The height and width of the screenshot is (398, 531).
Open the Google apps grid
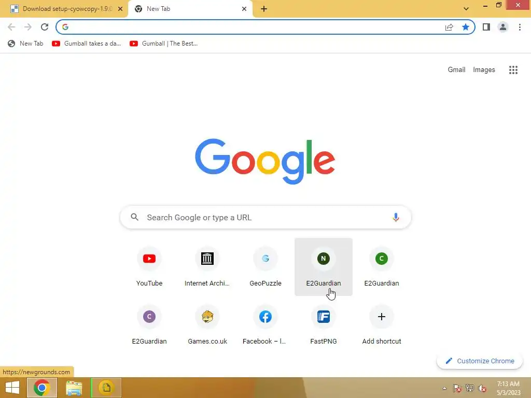point(513,70)
